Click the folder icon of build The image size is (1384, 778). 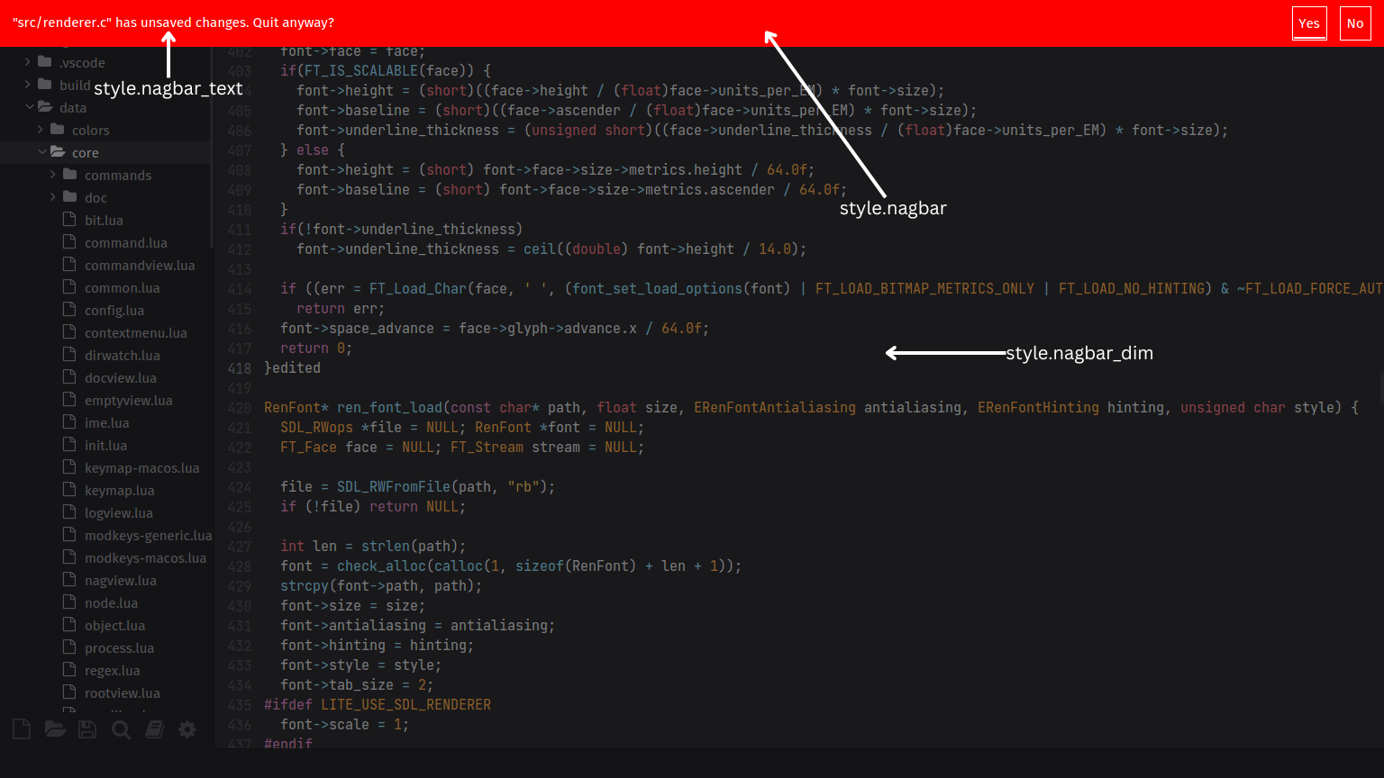(x=44, y=85)
